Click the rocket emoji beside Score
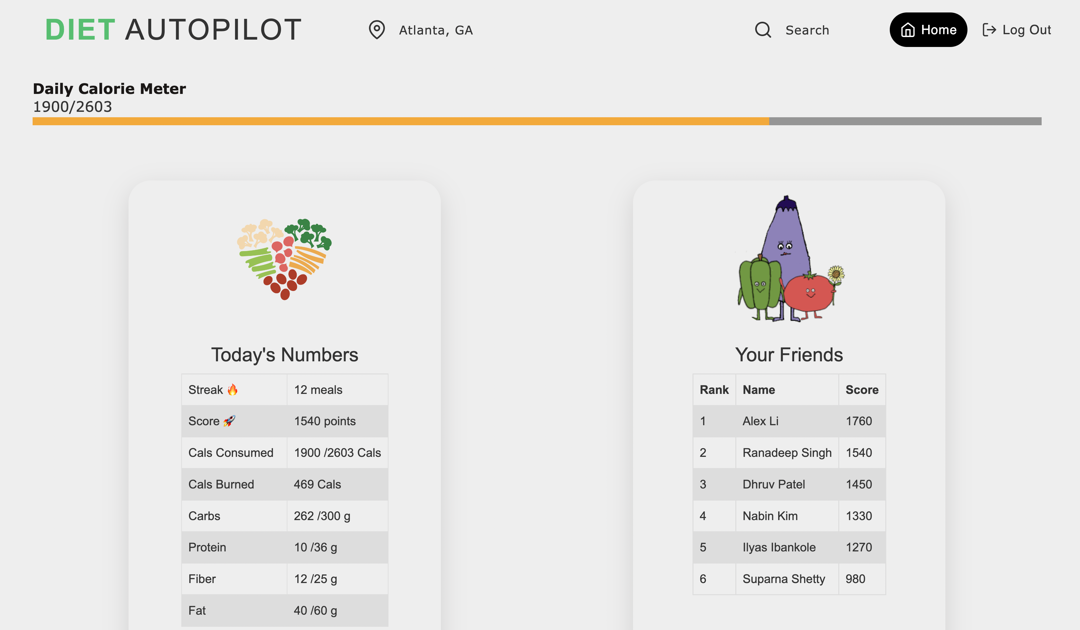Screen dimensions: 1080x630 pos(229,421)
